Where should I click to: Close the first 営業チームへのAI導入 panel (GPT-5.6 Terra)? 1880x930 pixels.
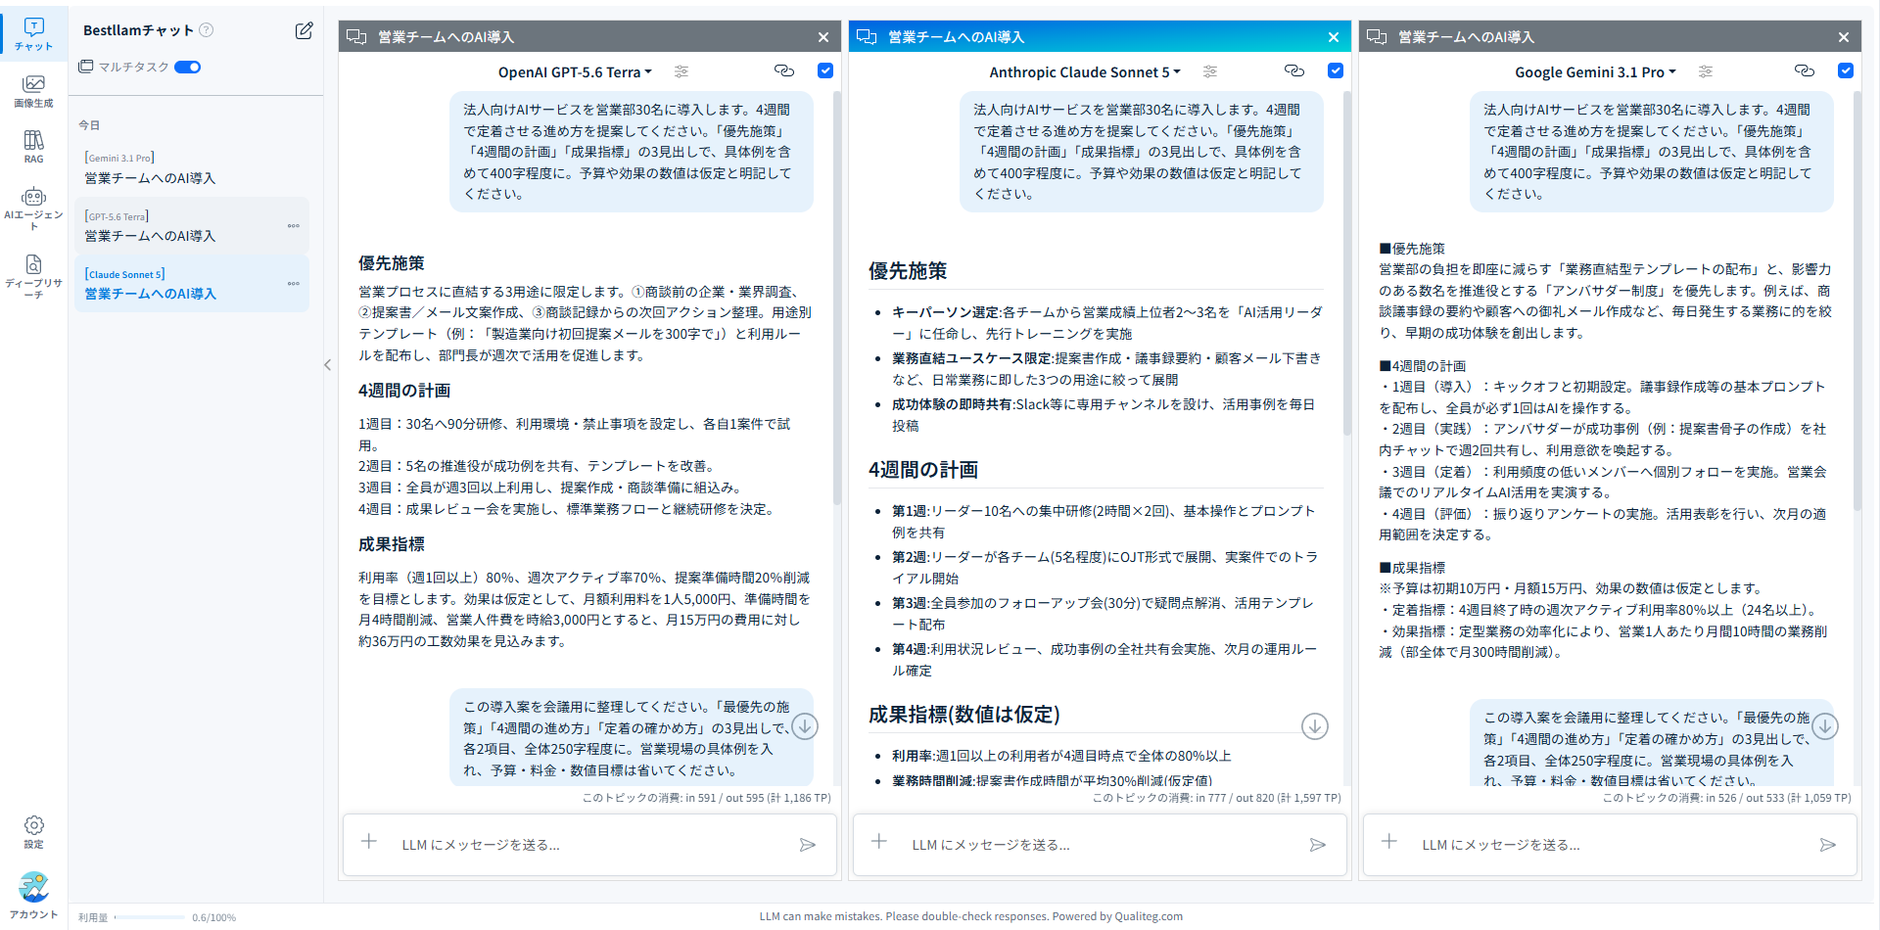pyautogui.click(x=823, y=37)
